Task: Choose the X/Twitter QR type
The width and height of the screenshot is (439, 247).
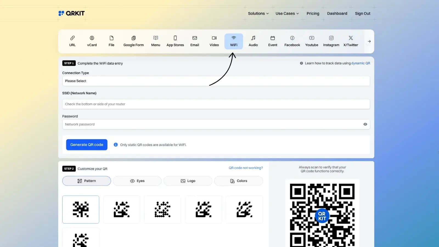Action: [351, 41]
